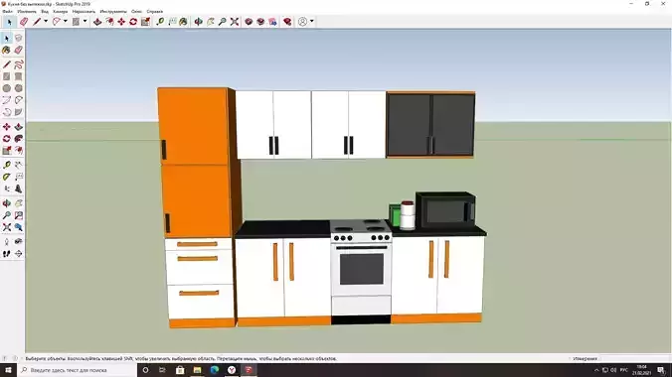Click the Zoom Window tool in the left toolset
The image size is (672, 377).
click(x=19, y=215)
